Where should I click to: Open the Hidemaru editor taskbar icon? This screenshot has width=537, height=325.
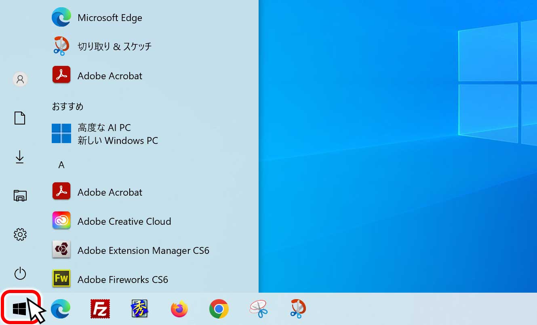tap(140, 309)
